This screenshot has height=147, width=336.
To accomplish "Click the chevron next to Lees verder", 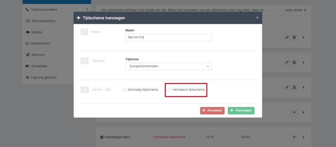I will pos(305,10).
